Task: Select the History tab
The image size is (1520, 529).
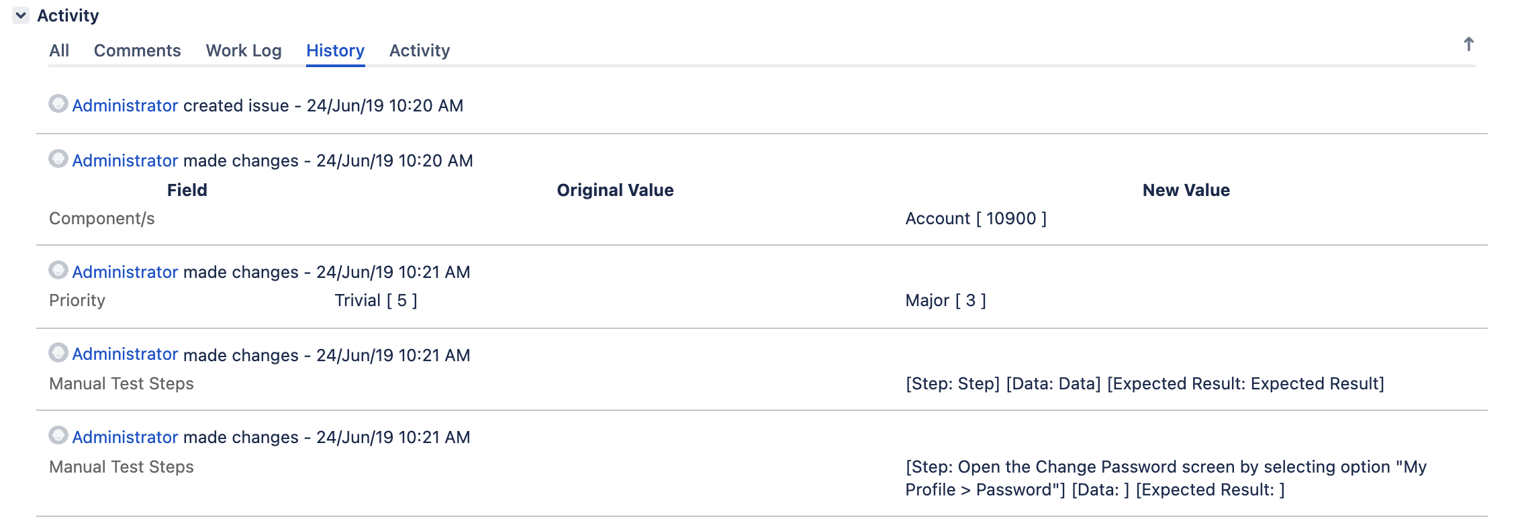Action: click(335, 50)
